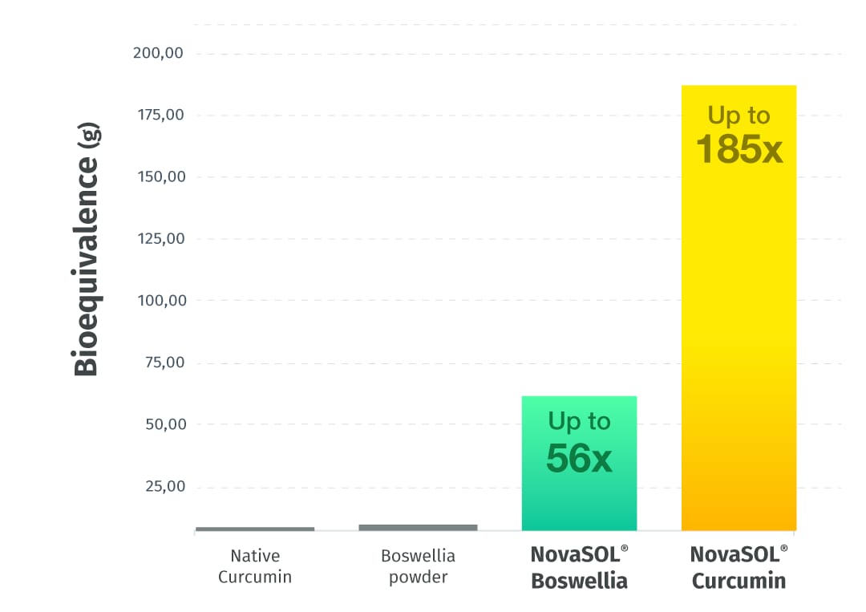This screenshot has width=866, height=612.
Task: Click the gray Boswellia powder bar
Action: (418, 527)
